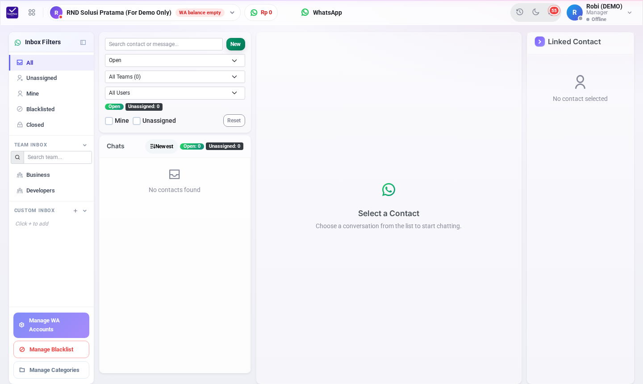Open Manage Categories

click(x=51, y=370)
